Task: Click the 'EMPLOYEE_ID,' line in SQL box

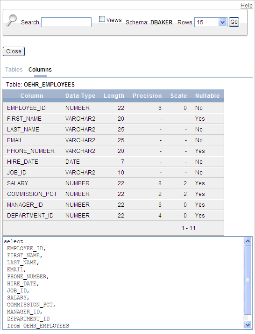Action: click(x=26, y=248)
